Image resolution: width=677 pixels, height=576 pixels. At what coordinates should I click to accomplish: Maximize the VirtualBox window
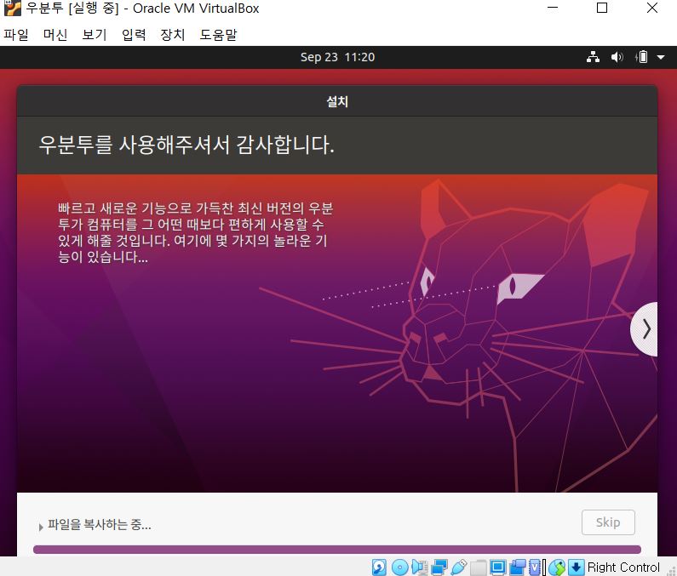coord(602,8)
